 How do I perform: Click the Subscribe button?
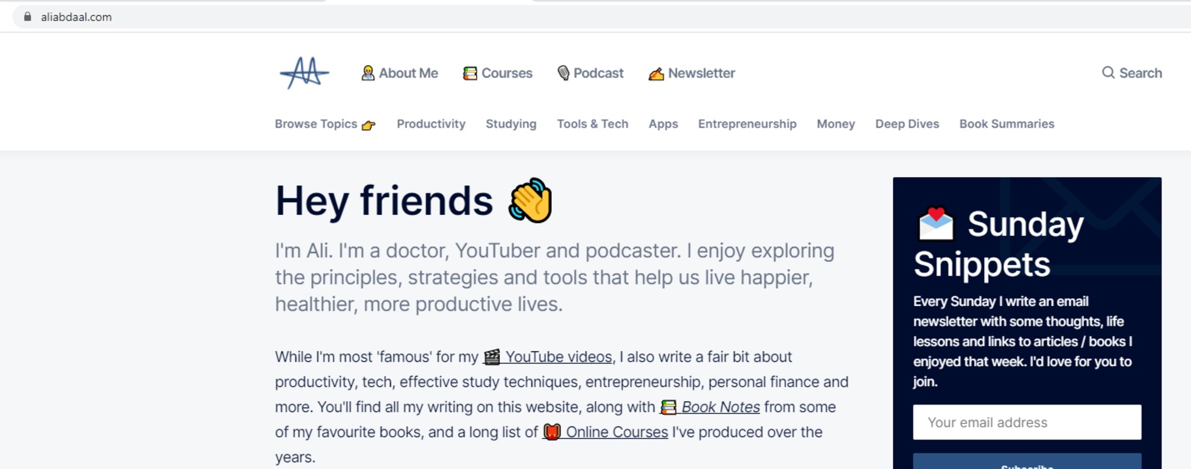coord(1027,462)
